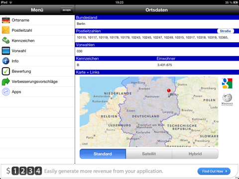This screenshot has width=239, height=179.
Task: Open the Vorwahl phone screen icon
Action: (x=6, y=51)
